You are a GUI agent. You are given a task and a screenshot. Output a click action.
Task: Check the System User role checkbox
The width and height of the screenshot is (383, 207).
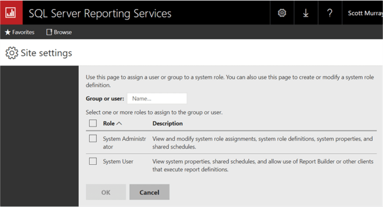[x=93, y=161]
